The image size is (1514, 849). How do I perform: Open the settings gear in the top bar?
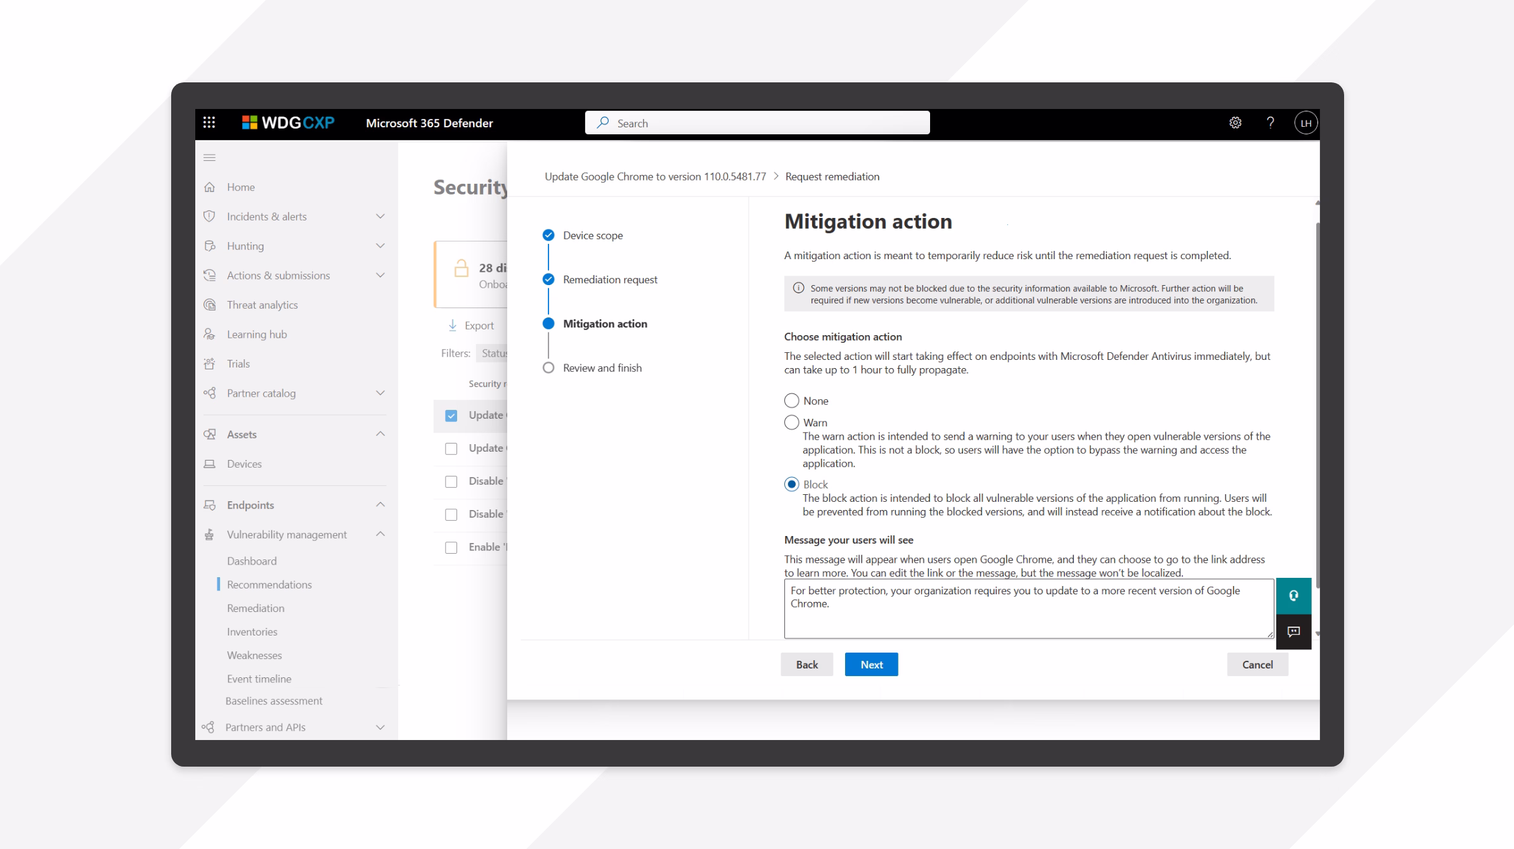[x=1235, y=123]
